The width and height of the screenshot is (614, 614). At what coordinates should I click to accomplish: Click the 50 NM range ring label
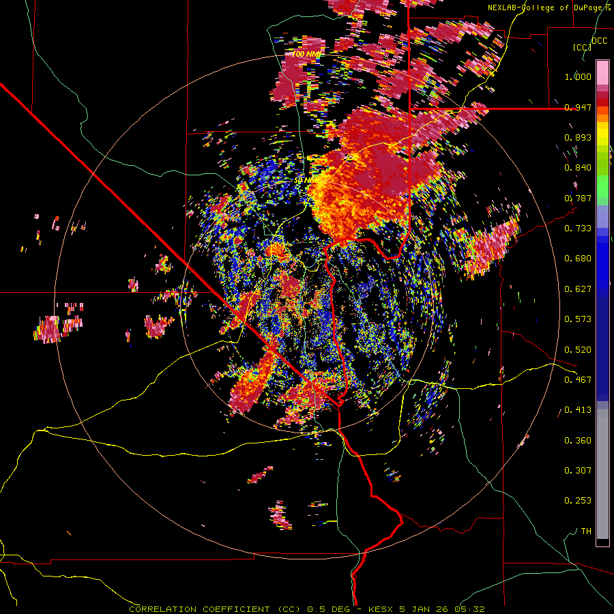(306, 181)
